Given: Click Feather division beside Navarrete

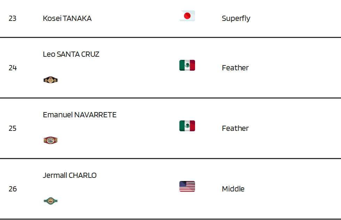Looking at the screenshot, I should pos(235,128).
